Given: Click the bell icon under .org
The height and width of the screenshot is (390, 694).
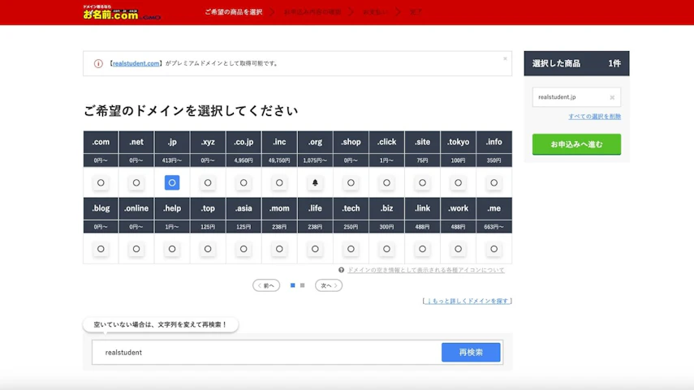Looking at the screenshot, I should click(x=315, y=182).
